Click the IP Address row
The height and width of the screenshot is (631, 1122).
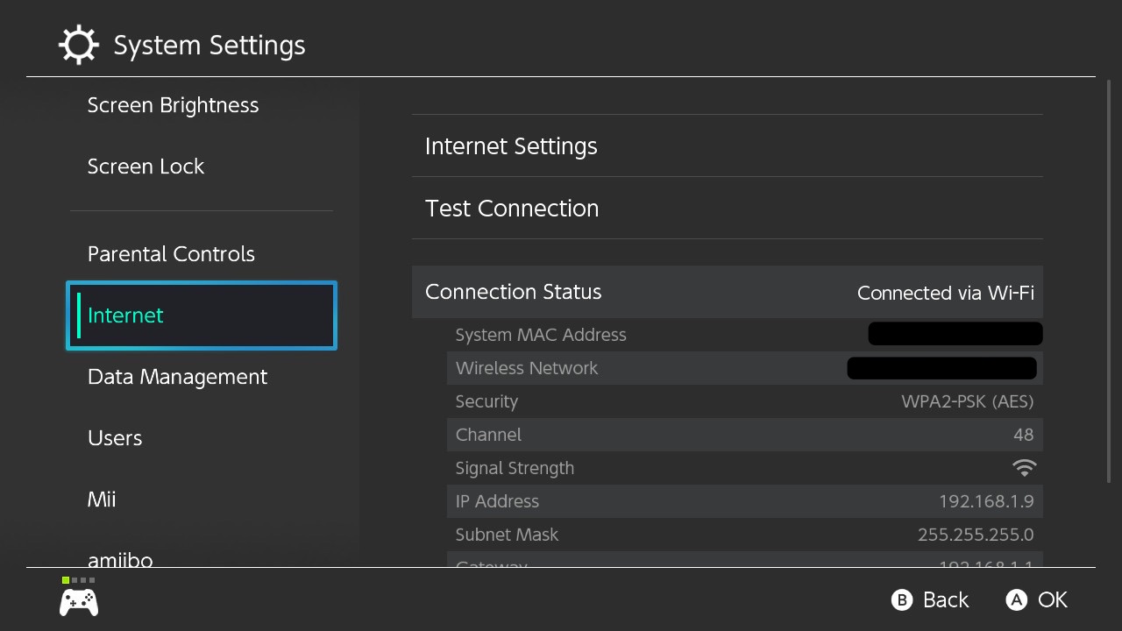744,501
